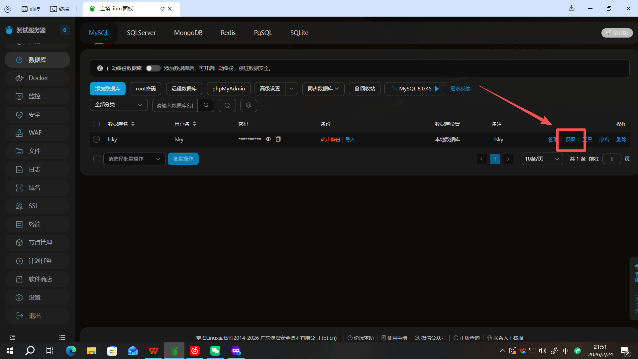The width and height of the screenshot is (638, 359).
Task: Start MySQL 8.0.45 with the play arrow
Action: [437, 89]
